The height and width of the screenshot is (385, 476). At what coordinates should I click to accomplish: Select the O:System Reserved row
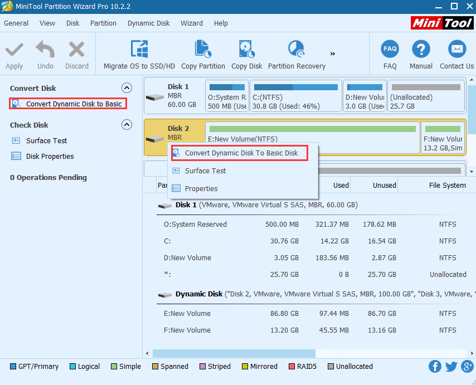(x=316, y=225)
